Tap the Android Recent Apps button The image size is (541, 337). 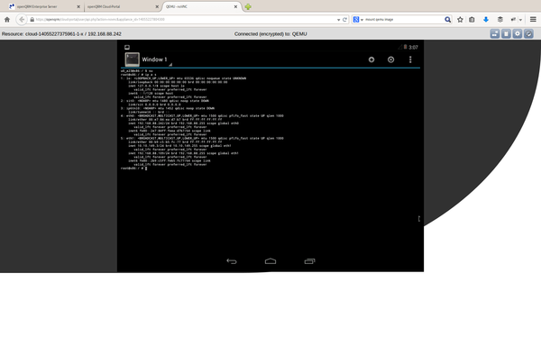pos(309,261)
